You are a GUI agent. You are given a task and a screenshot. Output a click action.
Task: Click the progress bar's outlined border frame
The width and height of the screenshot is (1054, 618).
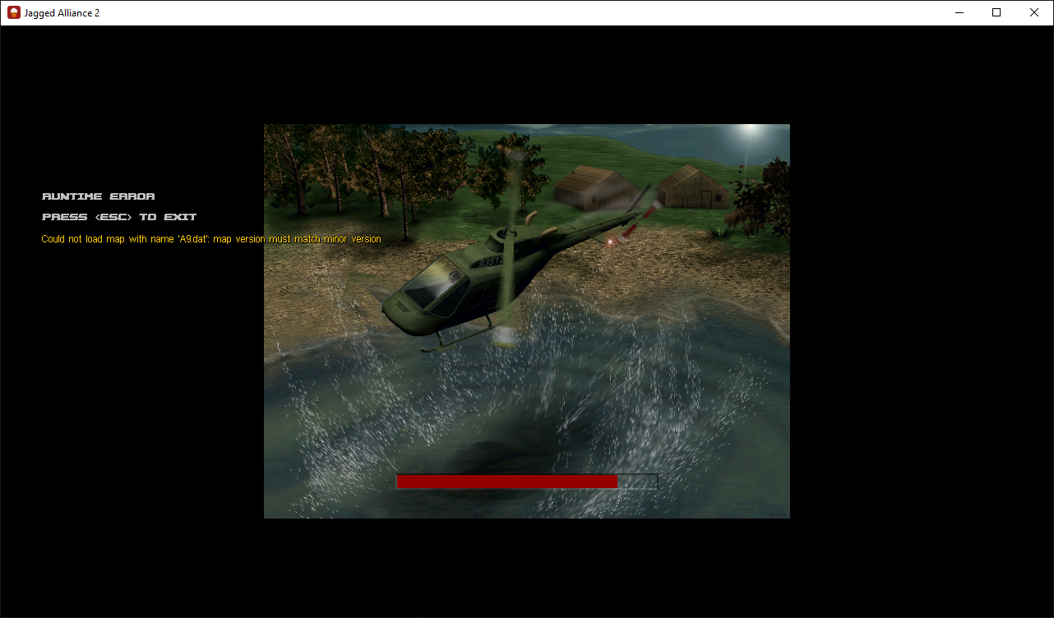coord(656,482)
